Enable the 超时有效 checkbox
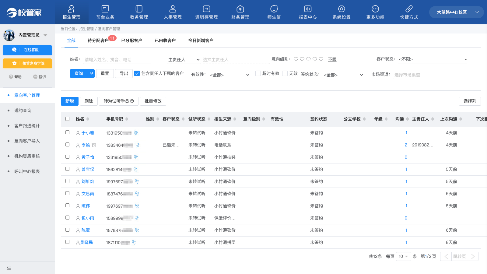The image size is (487, 274). (258, 73)
